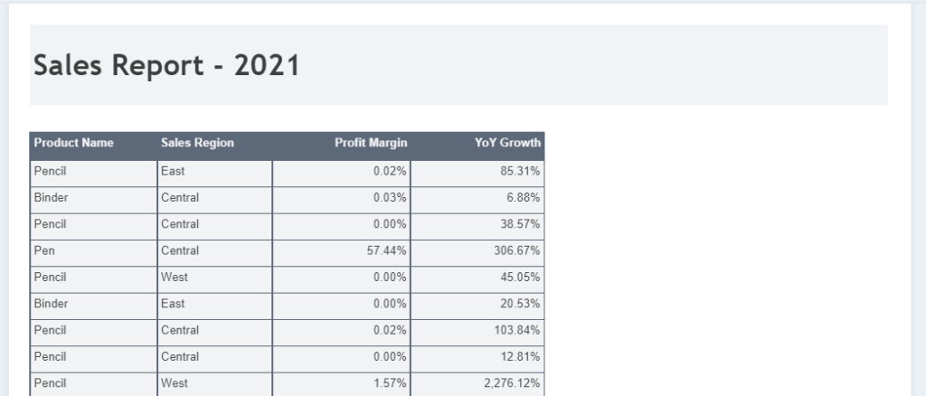Image resolution: width=926 pixels, height=396 pixels.
Task: Click the 1.57% Profit Margin cell
Action: (390, 383)
